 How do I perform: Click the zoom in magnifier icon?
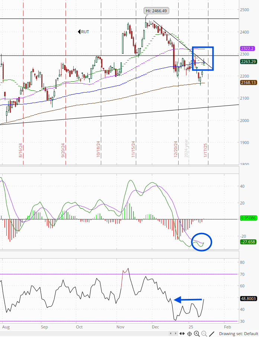[x=196, y=334]
